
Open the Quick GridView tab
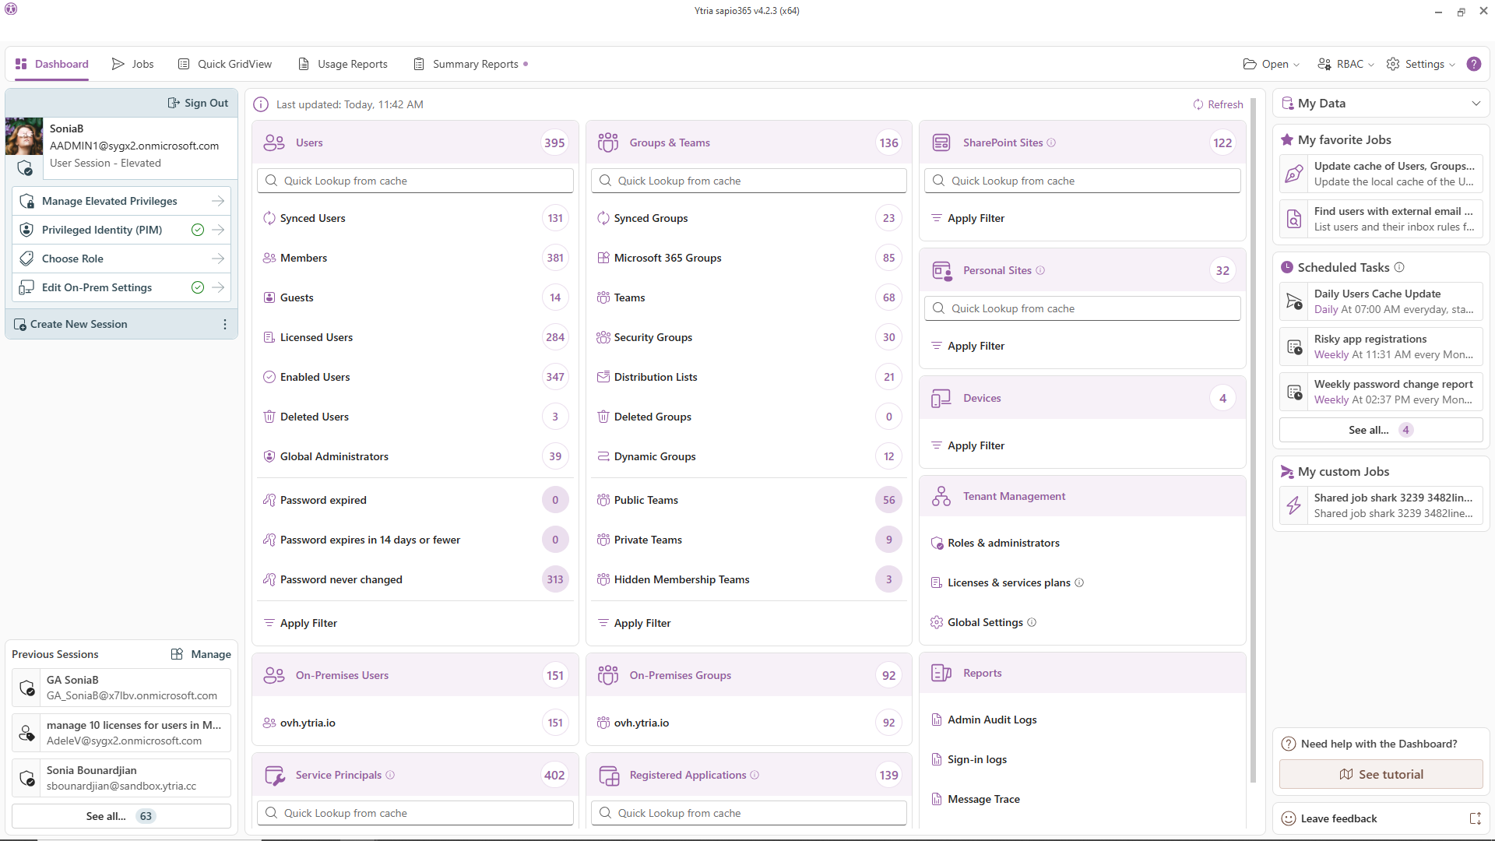coord(225,64)
